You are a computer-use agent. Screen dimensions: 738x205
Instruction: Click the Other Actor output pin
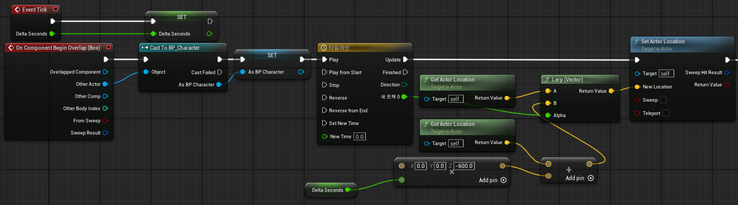105,84
